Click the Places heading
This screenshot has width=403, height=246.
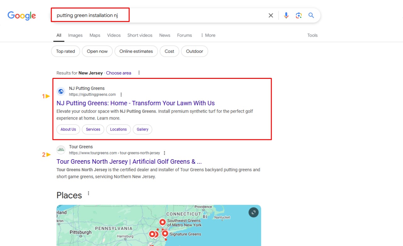pos(69,195)
